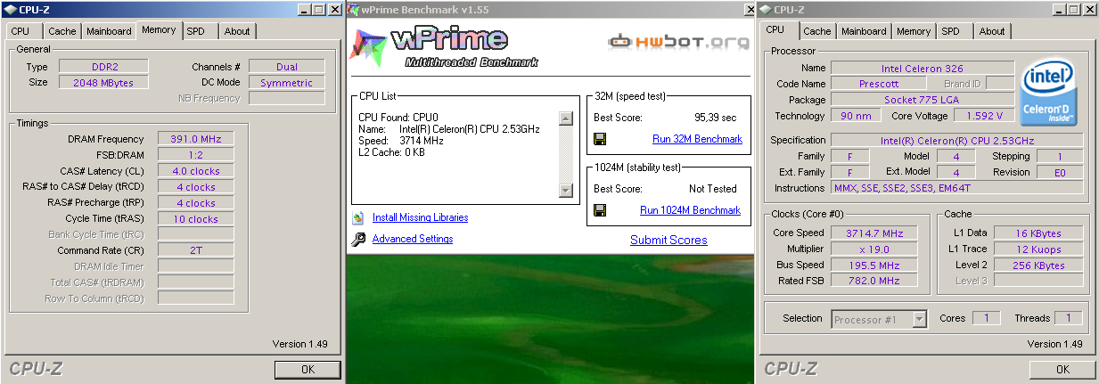Click Channels # field Dual
Image resolution: width=1099 pixels, height=384 pixels.
click(286, 67)
